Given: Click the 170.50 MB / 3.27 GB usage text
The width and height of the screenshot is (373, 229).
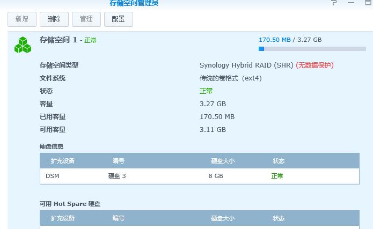Looking at the screenshot, I should [290, 40].
